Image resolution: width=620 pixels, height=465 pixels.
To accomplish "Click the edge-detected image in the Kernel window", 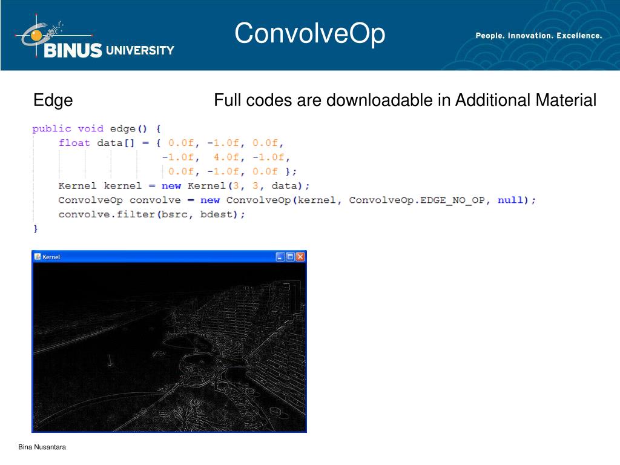I will pos(170,347).
